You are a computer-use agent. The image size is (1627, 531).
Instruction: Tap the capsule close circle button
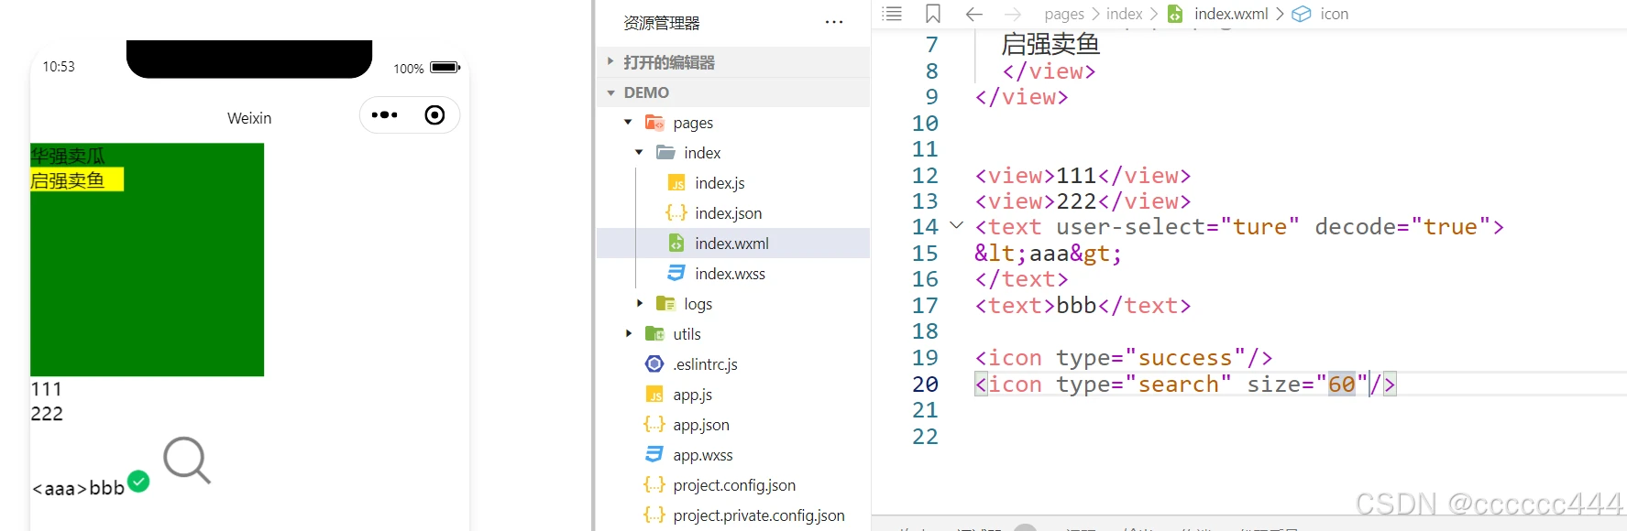(x=434, y=115)
